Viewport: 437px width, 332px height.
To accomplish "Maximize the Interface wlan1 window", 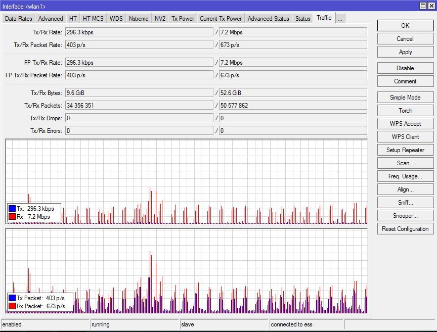I will 423,6.
